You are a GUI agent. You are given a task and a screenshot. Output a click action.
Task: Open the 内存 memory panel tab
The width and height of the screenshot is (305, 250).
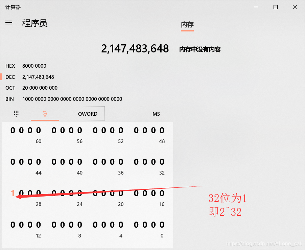(187, 25)
